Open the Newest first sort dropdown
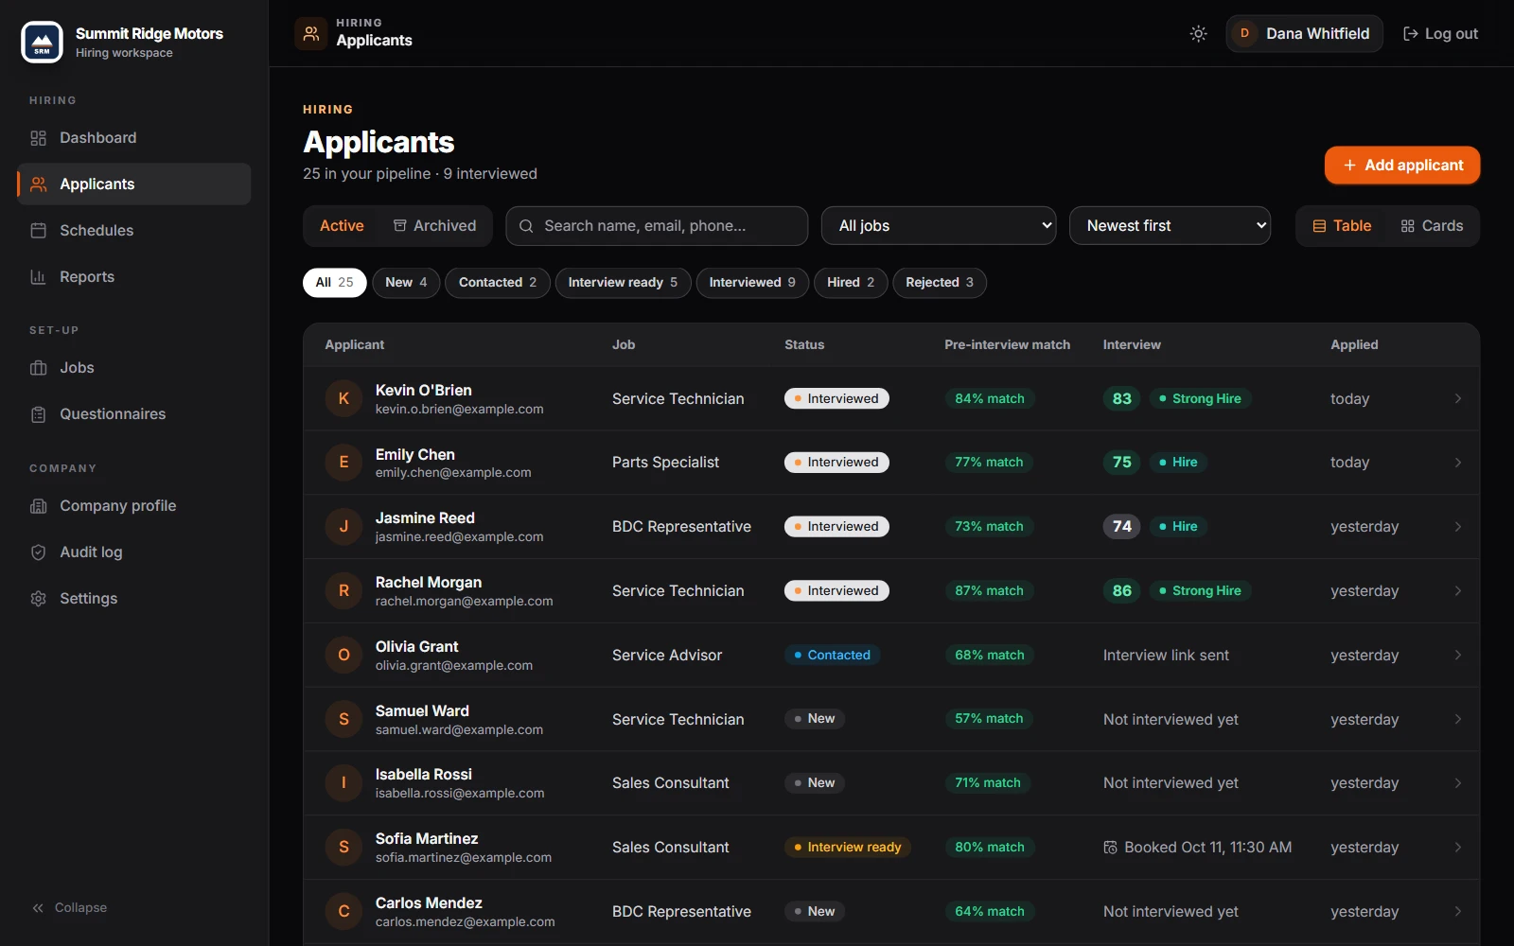This screenshot has width=1514, height=946. click(1170, 226)
